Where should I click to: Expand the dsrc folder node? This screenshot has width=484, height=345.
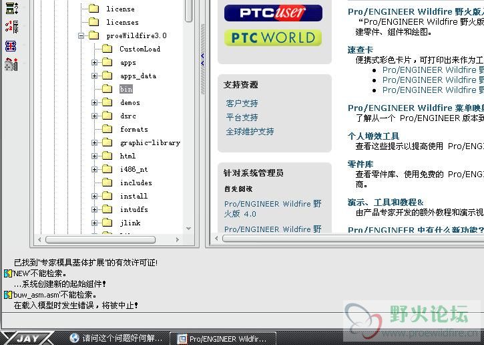(94, 116)
